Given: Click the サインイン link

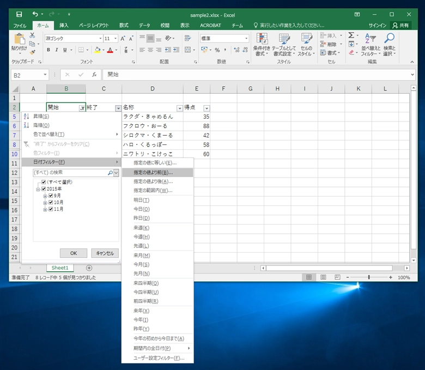Looking at the screenshot, I should (x=377, y=26).
